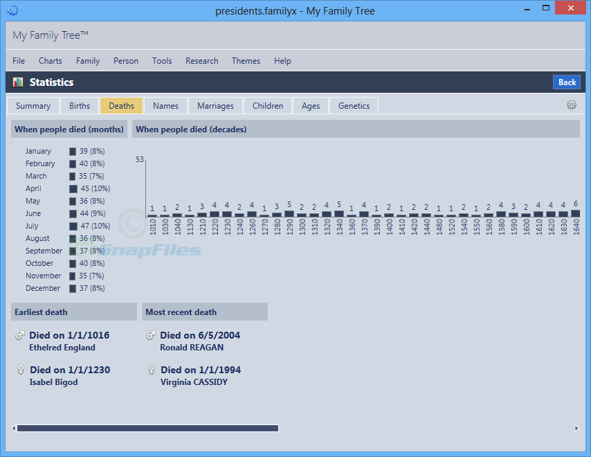Image resolution: width=591 pixels, height=457 pixels.
Task: Switch to the Marriages tab
Action: [215, 105]
